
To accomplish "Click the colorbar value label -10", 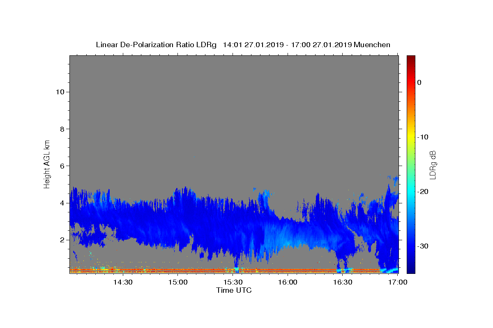I will coord(423,137).
